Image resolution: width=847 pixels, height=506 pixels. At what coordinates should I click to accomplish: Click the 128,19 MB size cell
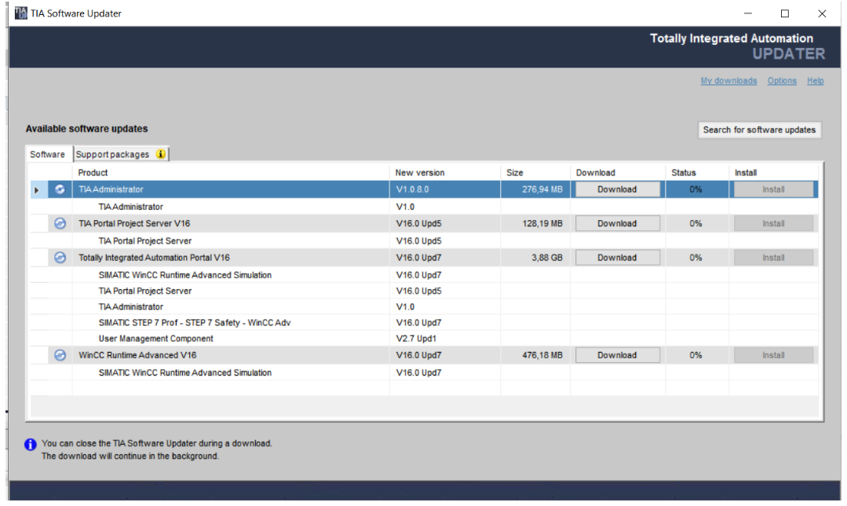(x=535, y=223)
